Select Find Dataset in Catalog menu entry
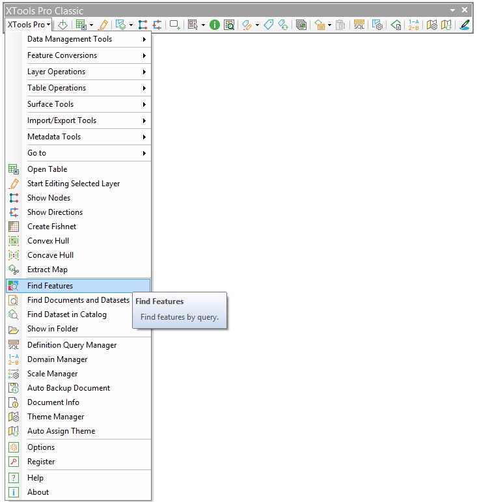Image resolution: width=477 pixels, height=502 pixels. pyautogui.click(x=78, y=314)
